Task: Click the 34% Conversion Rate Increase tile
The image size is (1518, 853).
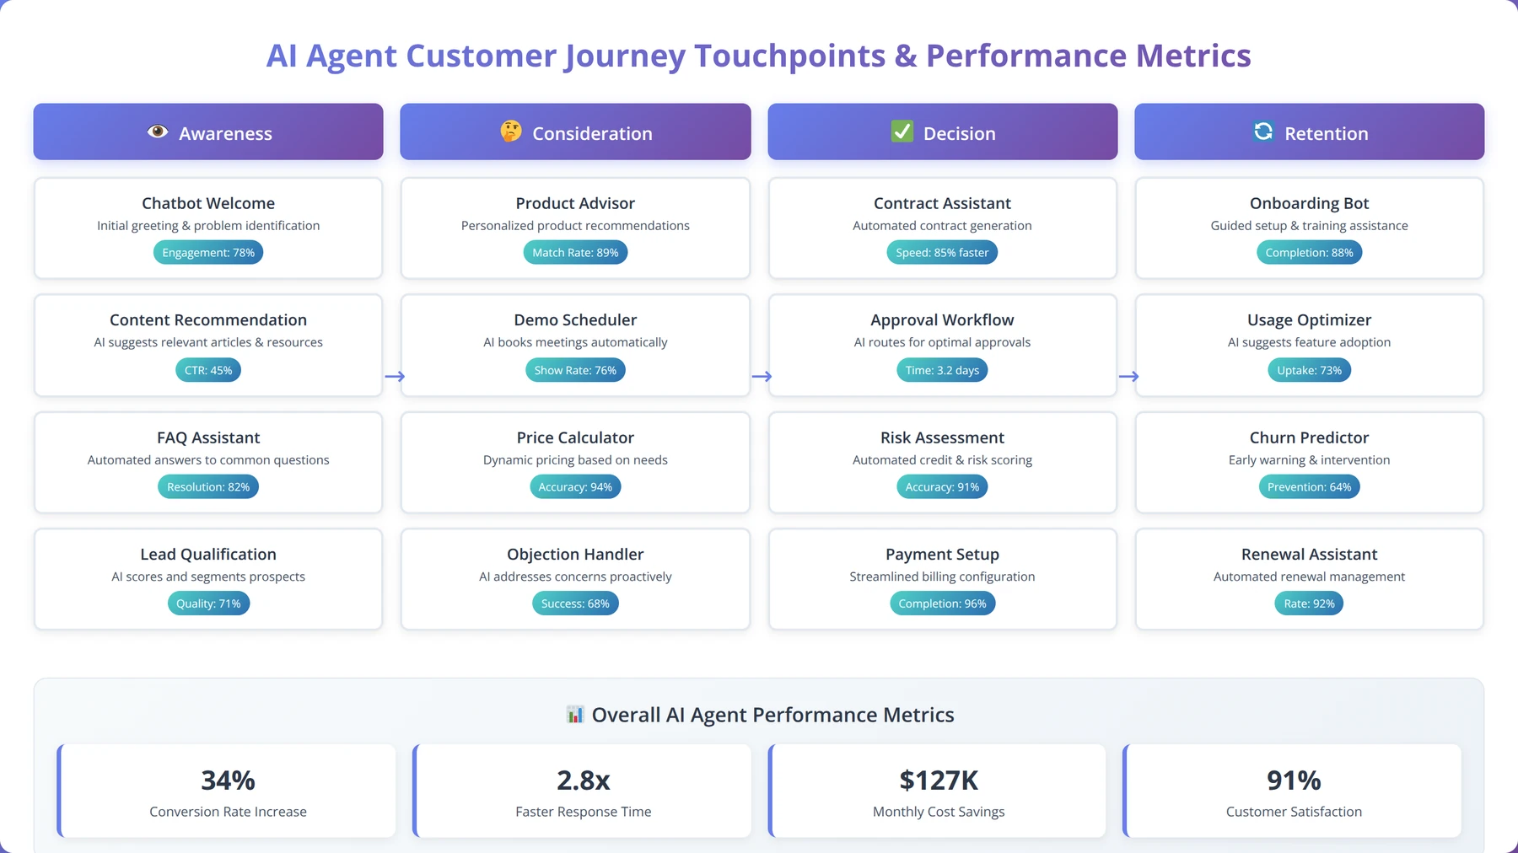Action: [227, 791]
